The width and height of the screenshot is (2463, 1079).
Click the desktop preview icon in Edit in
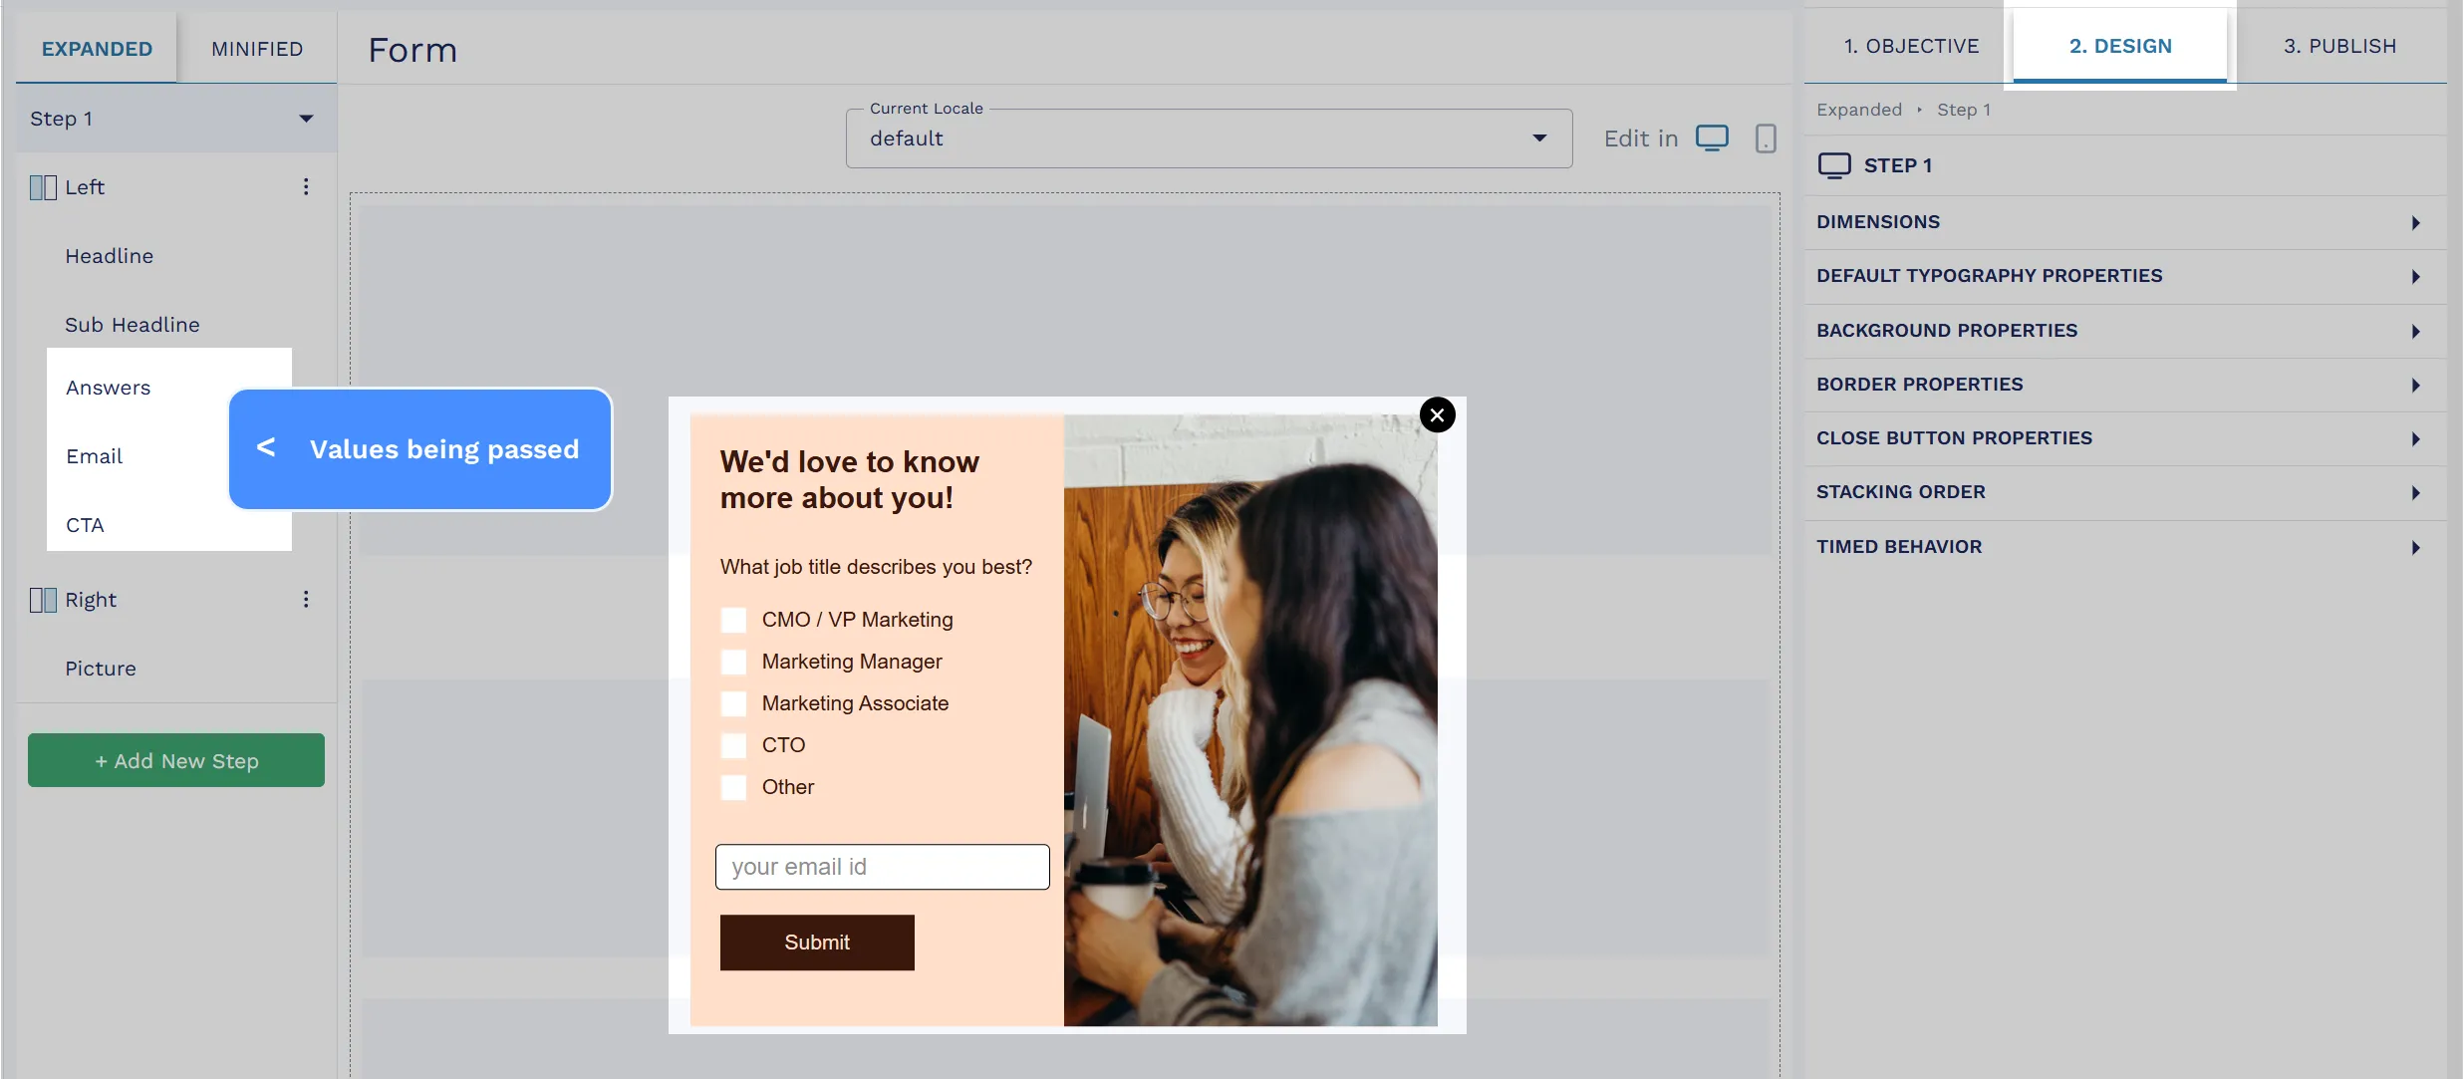click(x=1712, y=136)
